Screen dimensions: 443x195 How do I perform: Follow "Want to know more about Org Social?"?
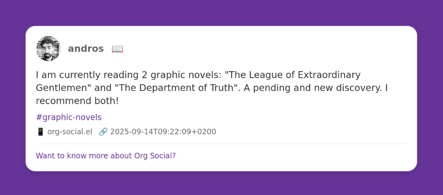click(x=106, y=156)
